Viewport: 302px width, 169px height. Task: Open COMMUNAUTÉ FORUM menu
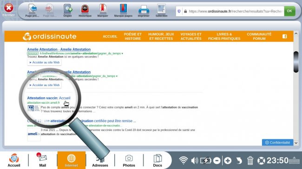click(x=259, y=36)
